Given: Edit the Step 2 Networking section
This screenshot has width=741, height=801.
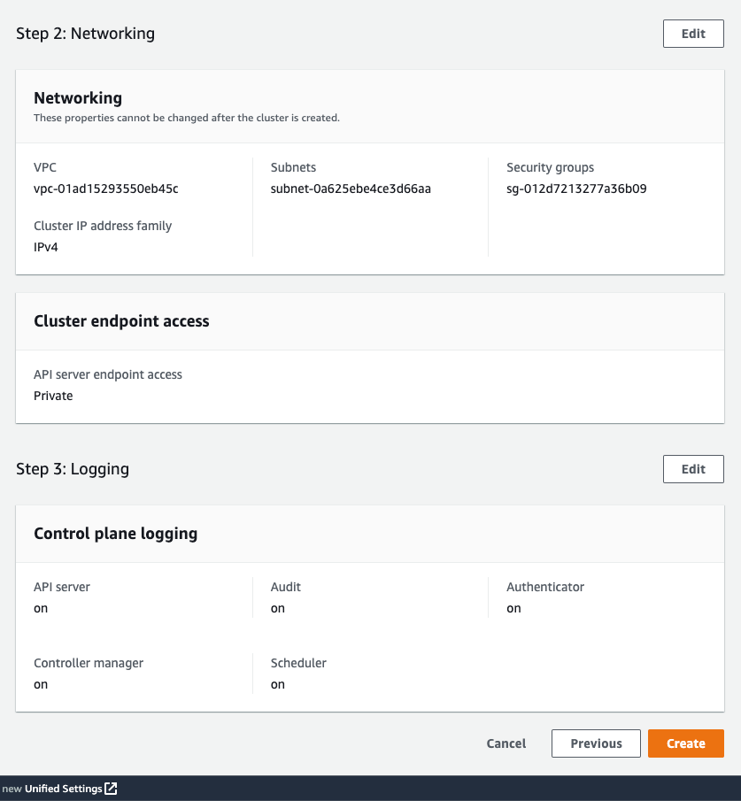Looking at the screenshot, I should click(x=693, y=34).
